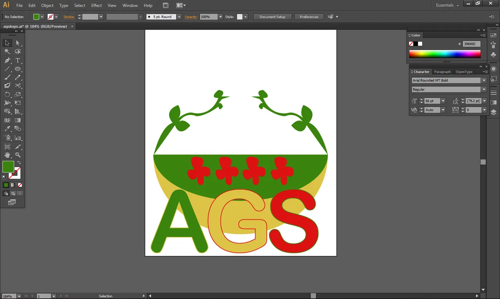Image resolution: width=500 pixels, height=299 pixels.
Task: Open the stroke weight dropdown
Action: coord(101,17)
